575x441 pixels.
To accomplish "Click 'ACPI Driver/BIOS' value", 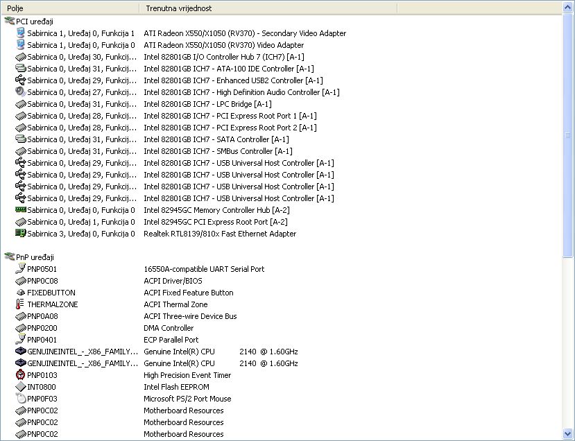I will pos(173,281).
